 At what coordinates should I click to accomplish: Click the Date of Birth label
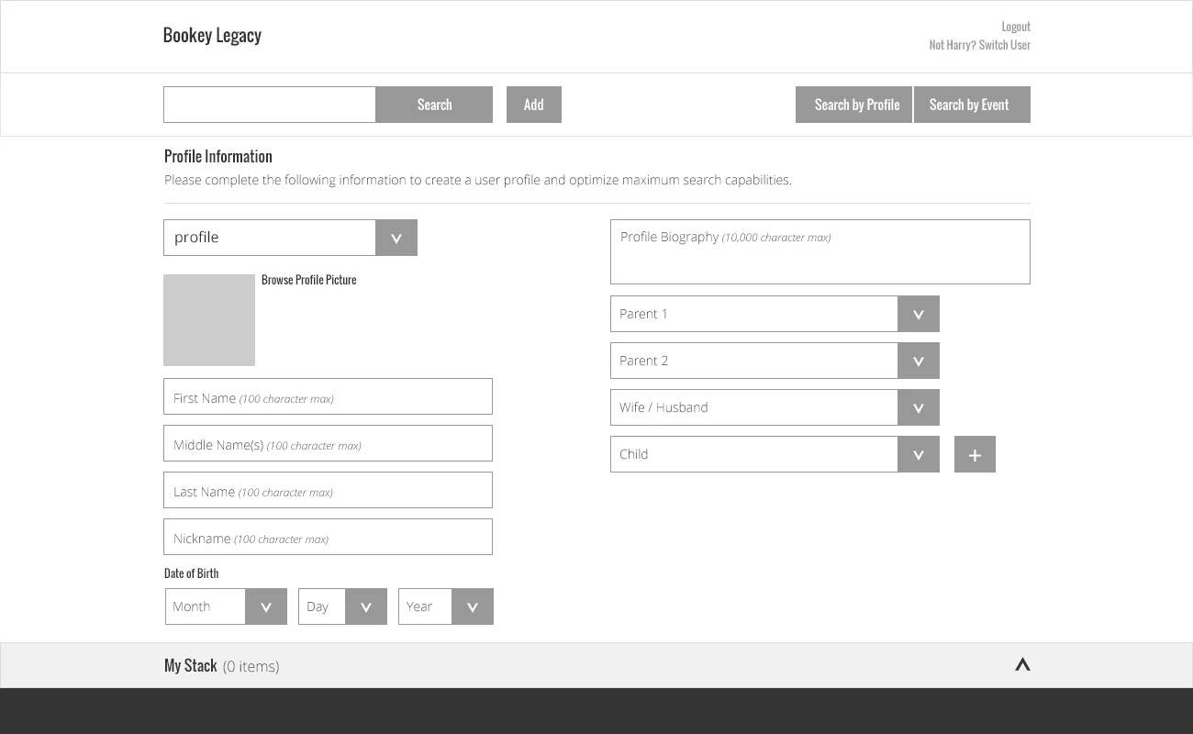[x=192, y=573]
